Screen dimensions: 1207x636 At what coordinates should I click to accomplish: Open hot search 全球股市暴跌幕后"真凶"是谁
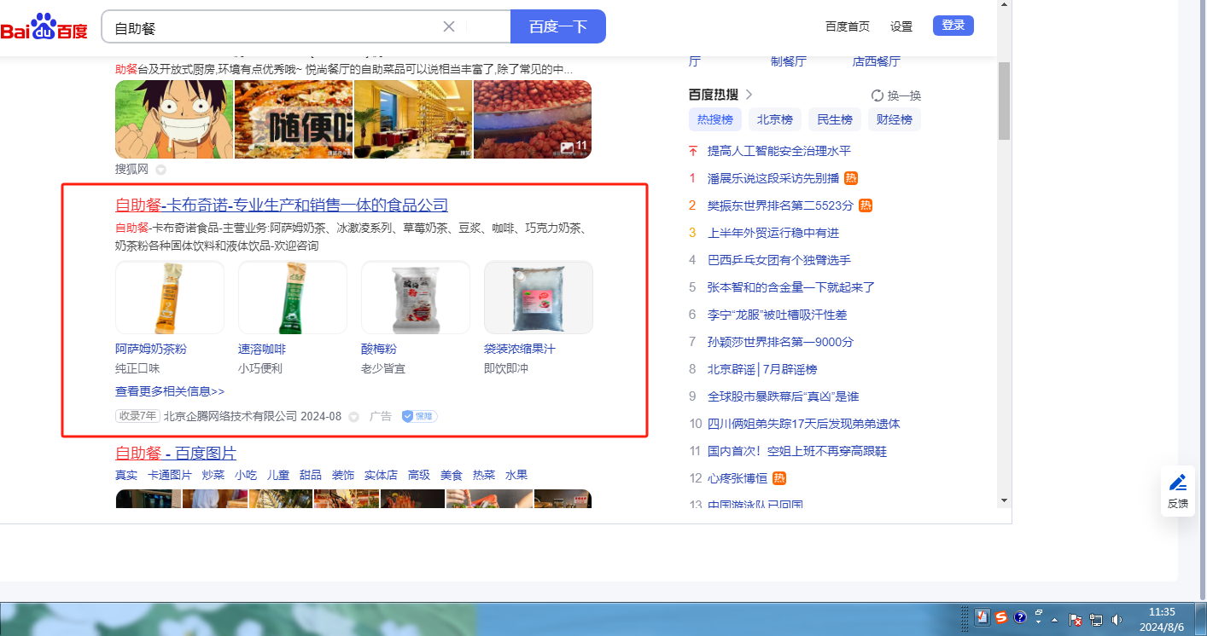pos(784,396)
